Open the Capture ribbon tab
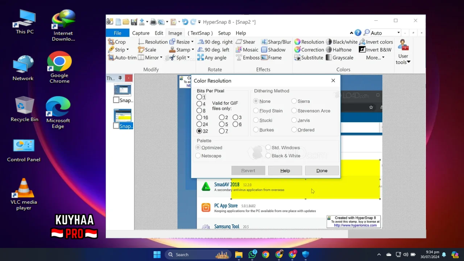 (x=141, y=33)
